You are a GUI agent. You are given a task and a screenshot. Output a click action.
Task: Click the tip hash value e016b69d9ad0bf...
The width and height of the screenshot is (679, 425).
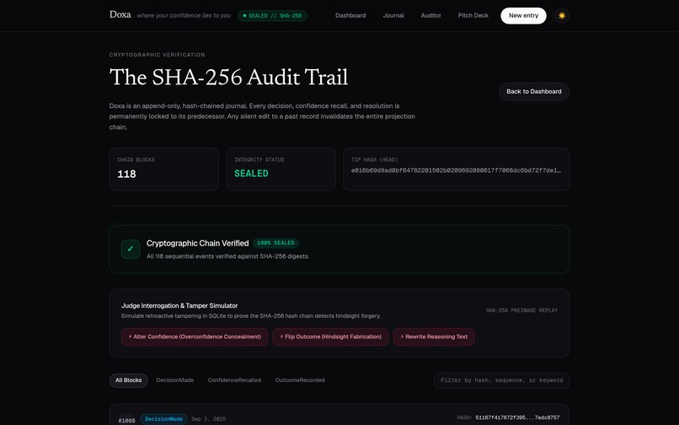[456, 170]
